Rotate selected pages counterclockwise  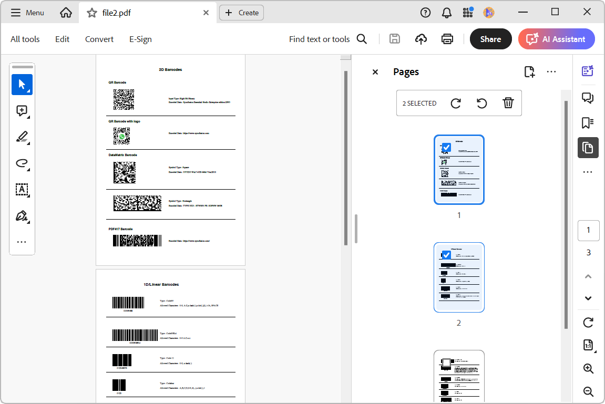pos(482,103)
